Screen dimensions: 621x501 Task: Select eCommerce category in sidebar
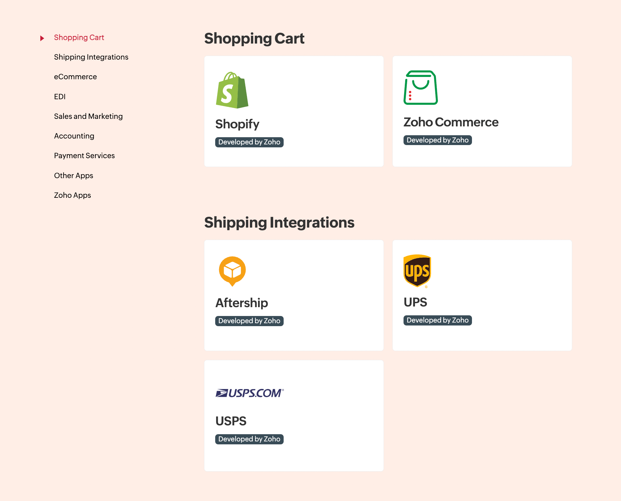(75, 77)
